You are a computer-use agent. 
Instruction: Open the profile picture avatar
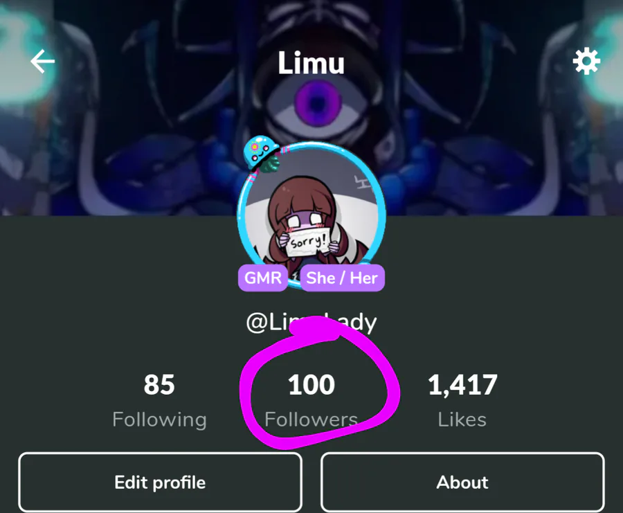[311, 215]
